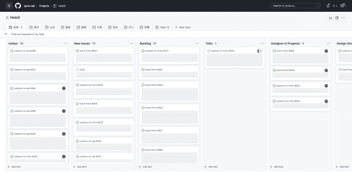Switch to the 井川 view tab
This screenshot has height=172, width=352.
click(x=128, y=27)
